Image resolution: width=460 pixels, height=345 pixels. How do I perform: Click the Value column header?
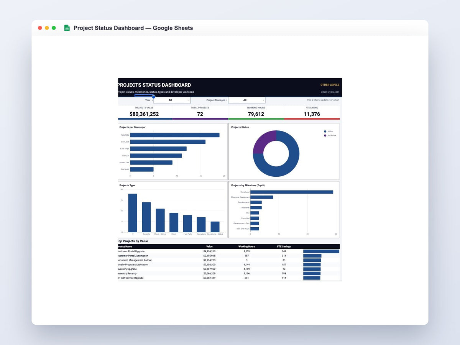click(209, 246)
